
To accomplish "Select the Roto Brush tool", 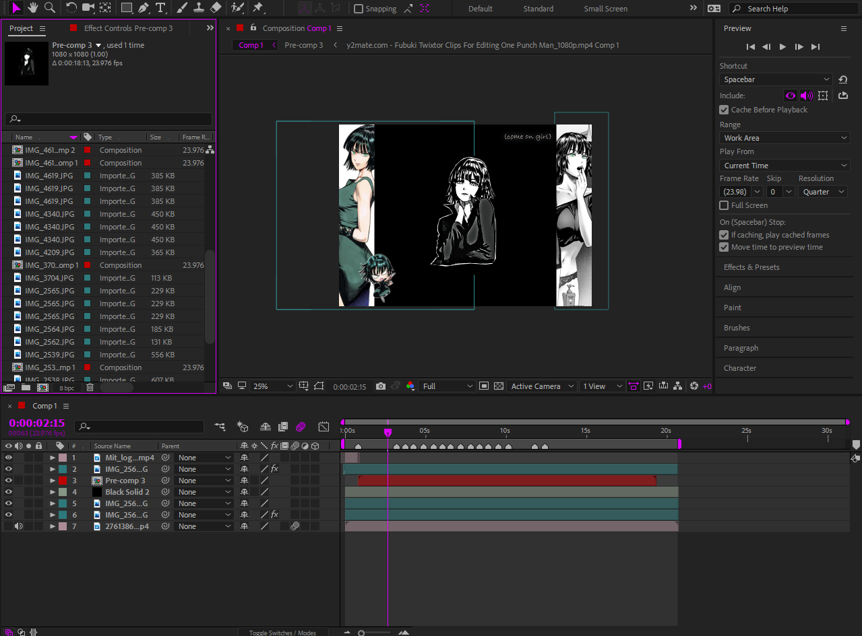I will coord(237,8).
